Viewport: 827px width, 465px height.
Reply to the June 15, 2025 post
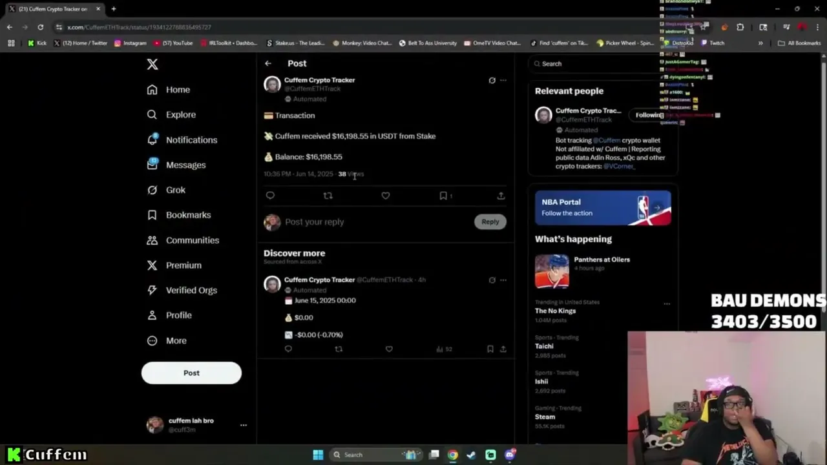coord(288,349)
